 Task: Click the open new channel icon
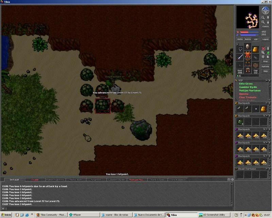[x=229, y=180]
